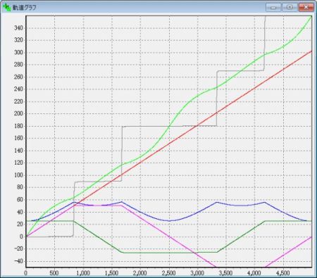Image resolution: width=317 pixels, height=278 pixels.
Task: Click the 340 label on the vertical axis
Action: 18,28
